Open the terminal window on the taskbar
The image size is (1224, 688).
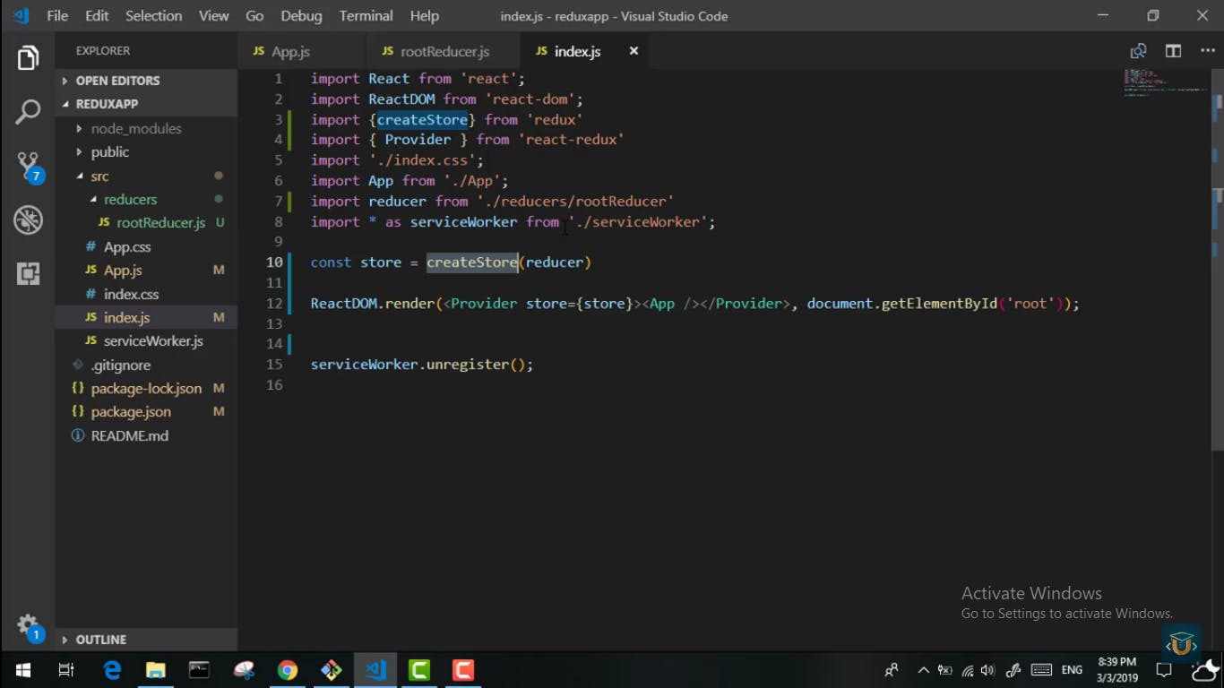(199, 670)
